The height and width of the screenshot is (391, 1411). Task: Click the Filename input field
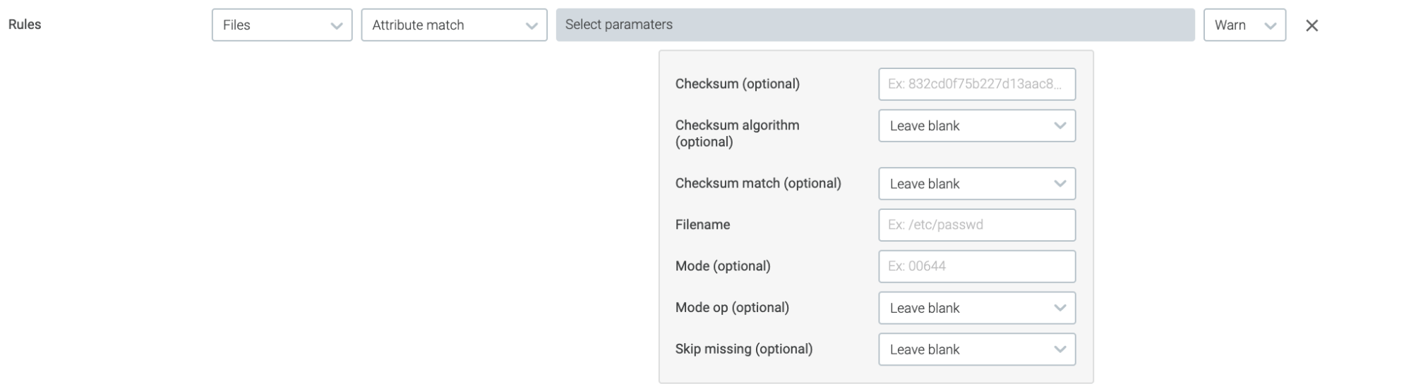tap(976, 225)
